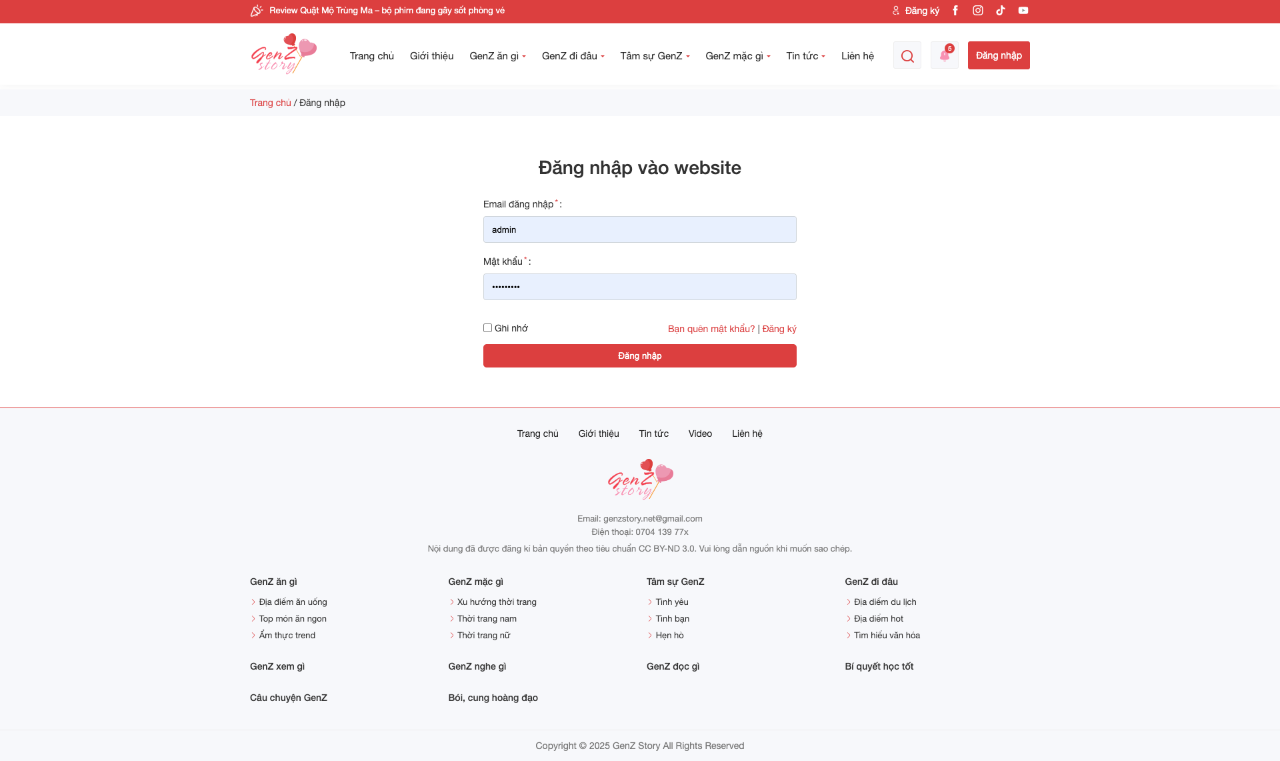Image resolution: width=1280 pixels, height=761 pixels.
Task: Open Địa điểm ăn uống footer link
Action: point(293,602)
